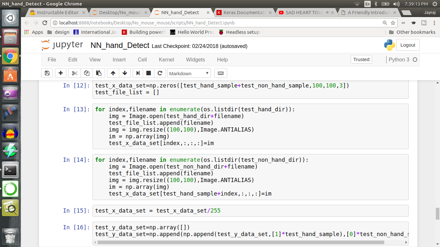
Task: Click the Jupyter logo
Action: [62, 45]
